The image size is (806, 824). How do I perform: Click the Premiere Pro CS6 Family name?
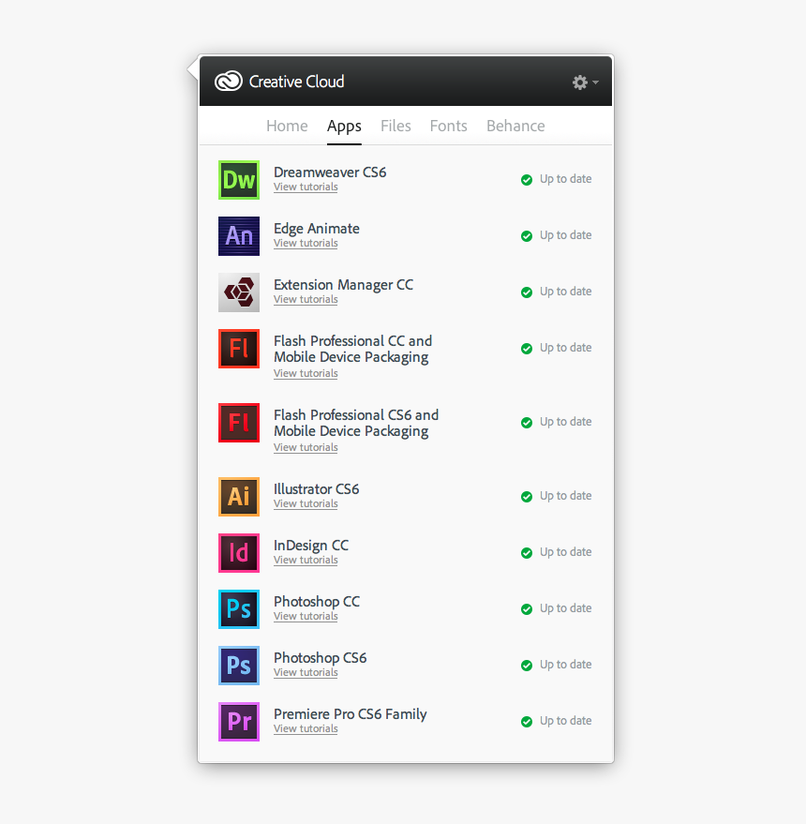point(350,714)
